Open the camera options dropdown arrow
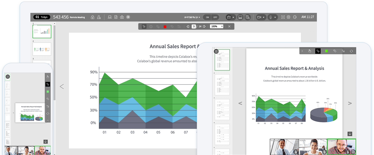Screen dimensions: 374x155 (263, 17)
